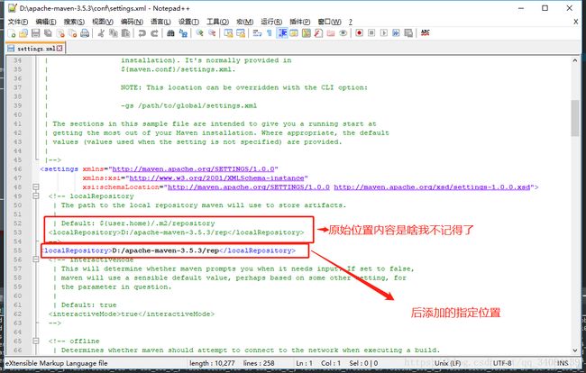Viewport: 586px width, 373px height.
Task: Open the Replace dialog icon
Action: coord(183,33)
